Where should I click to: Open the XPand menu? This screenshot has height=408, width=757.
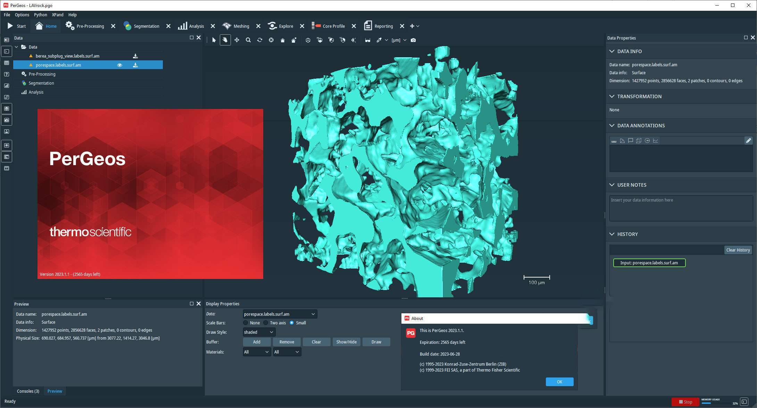tap(58, 15)
